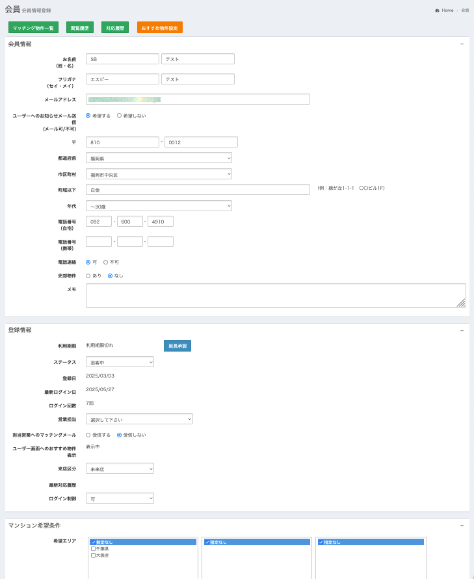Click third mobile phone number field
The height and width of the screenshot is (579, 474).
tap(161, 242)
